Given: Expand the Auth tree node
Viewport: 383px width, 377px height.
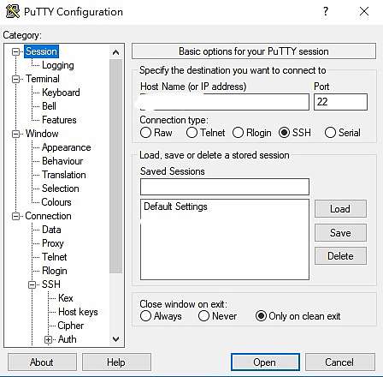Looking at the screenshot, I should [48, 339].
